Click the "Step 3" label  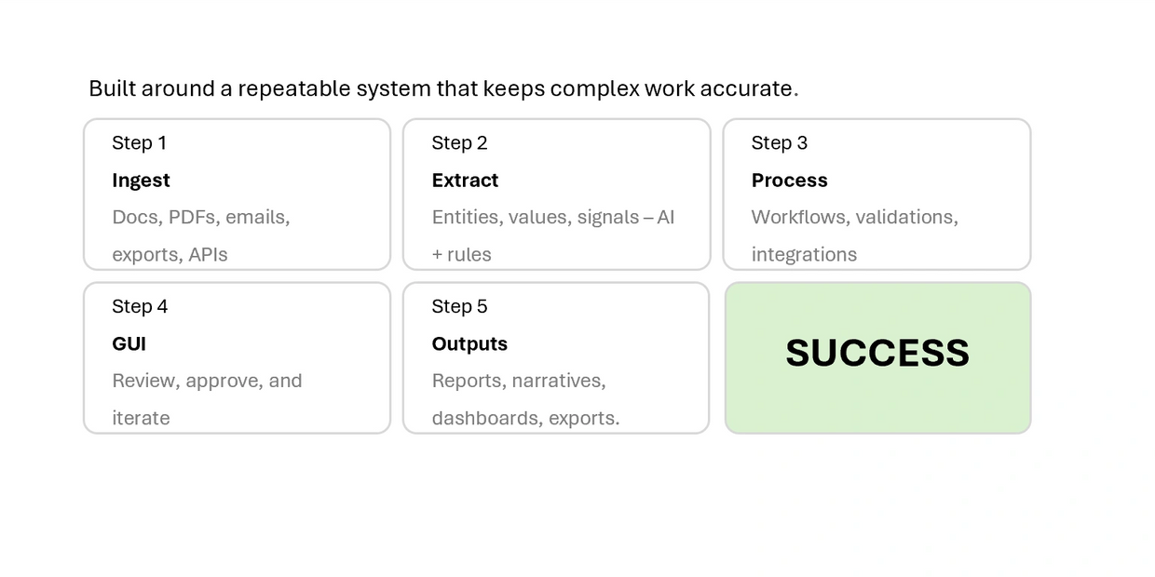[x=780, y=142]
